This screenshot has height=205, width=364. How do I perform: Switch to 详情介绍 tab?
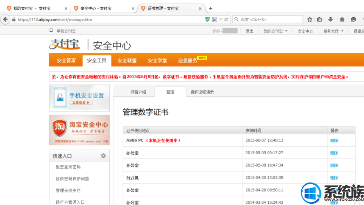pyautogui.click(x=139, y=92)
